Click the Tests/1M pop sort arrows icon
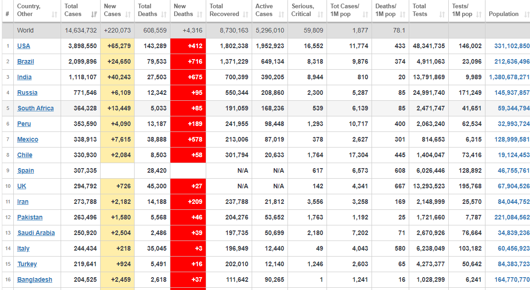Viewport: 530px width, 290px height. [479, 15]
